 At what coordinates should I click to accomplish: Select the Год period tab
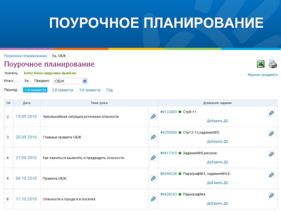point(110,90)
